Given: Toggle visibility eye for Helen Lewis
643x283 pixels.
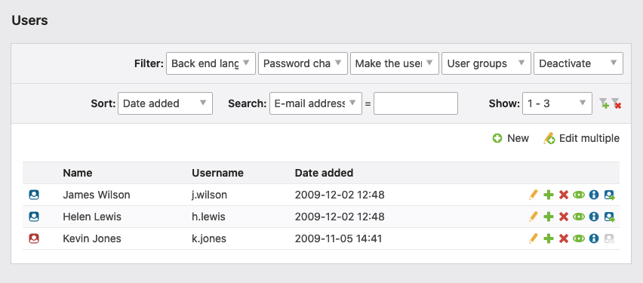Looking at the screenshot, I should click(579, 217).
